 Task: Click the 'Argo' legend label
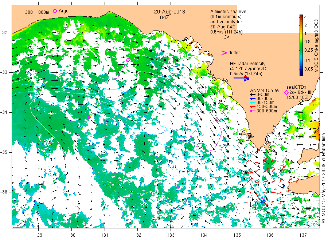(x=63, y=11)
